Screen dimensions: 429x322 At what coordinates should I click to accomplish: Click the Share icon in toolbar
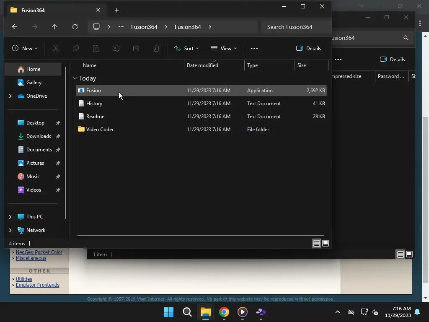136,49
